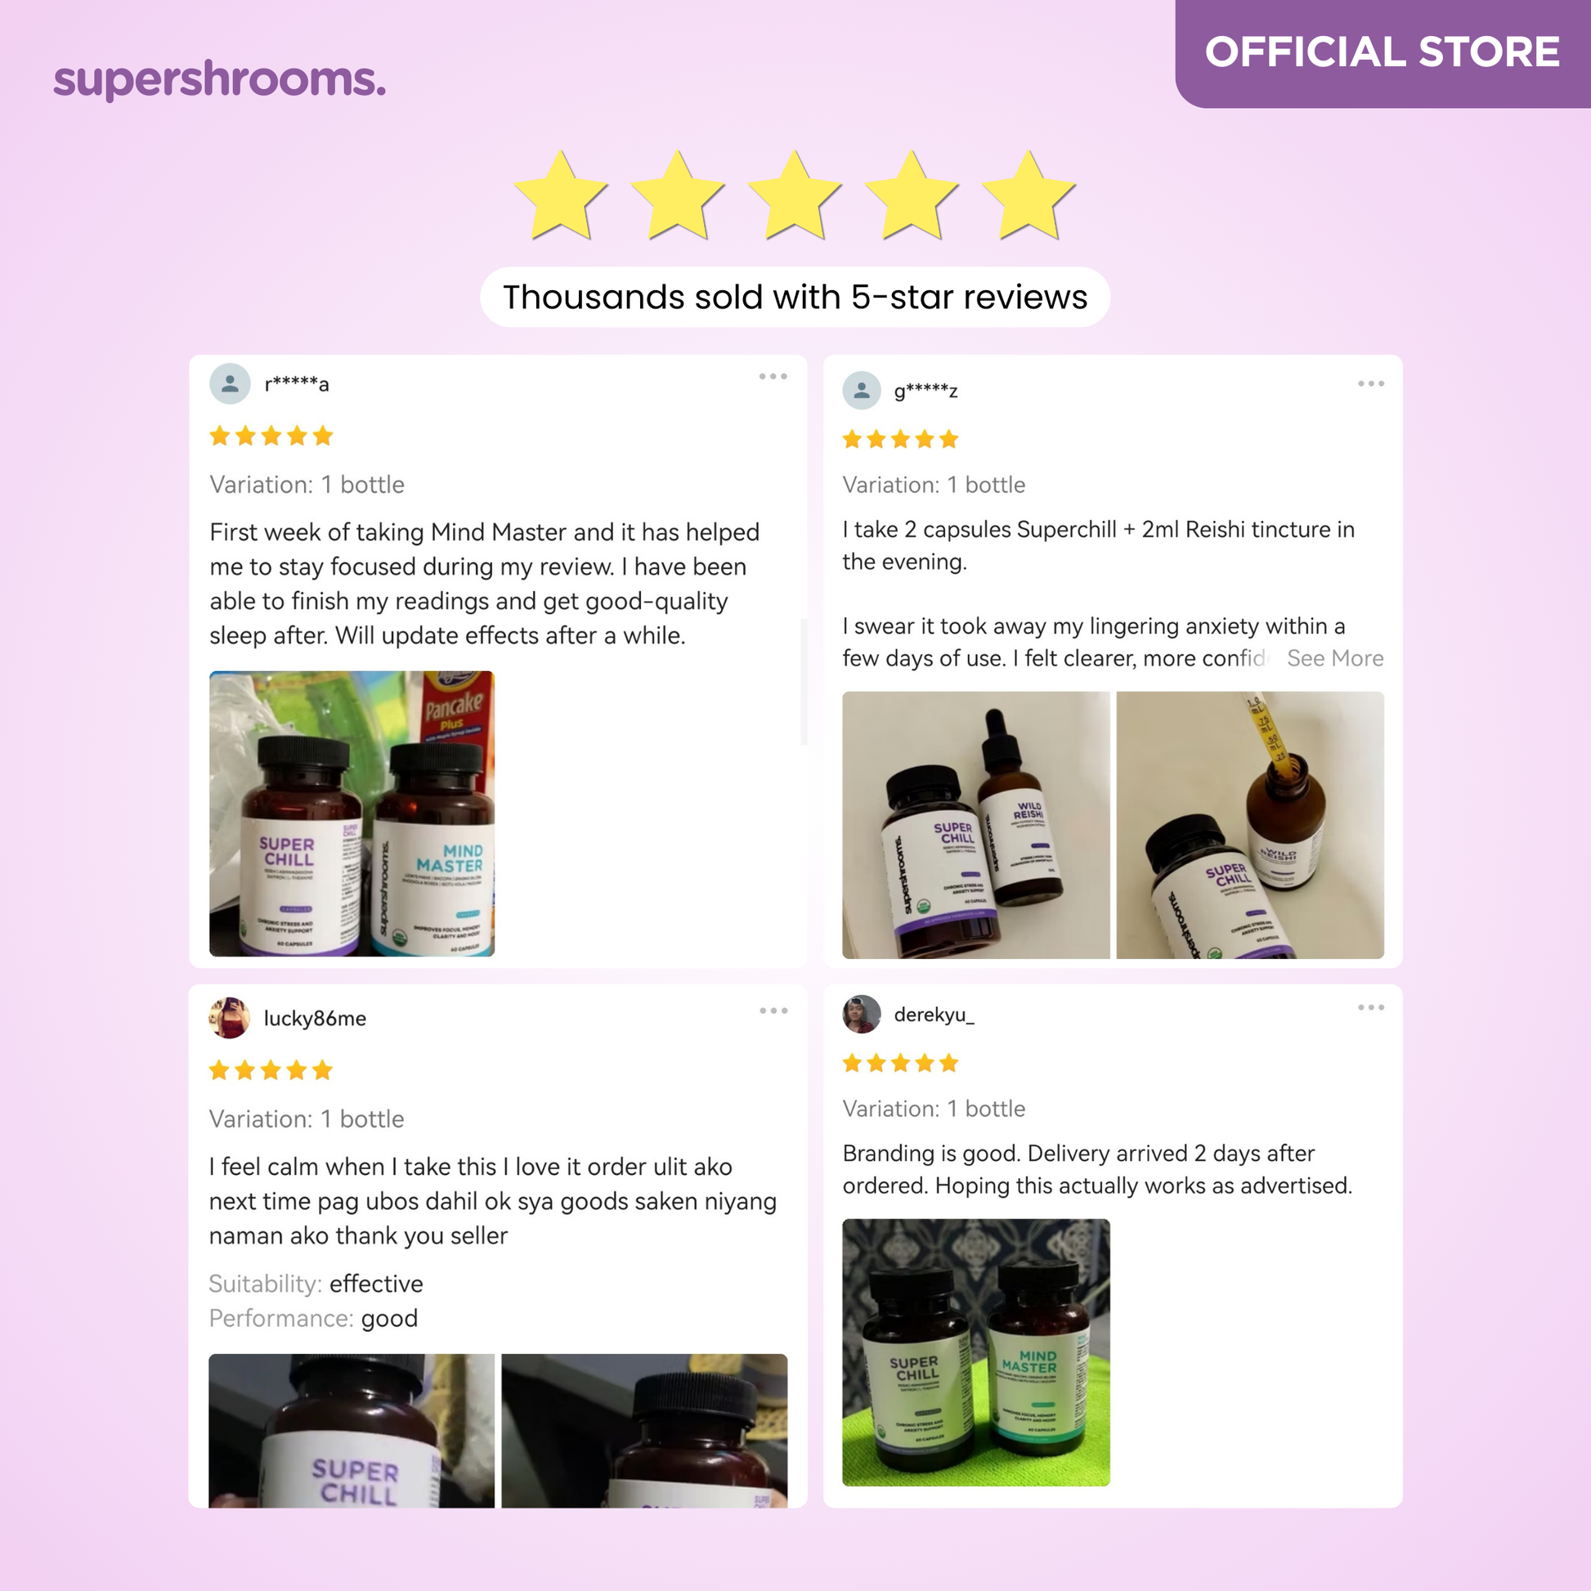Click derekyu_'s profile picture
The height and width of the screenshot is (1591, 1591).
[862, 1014]
